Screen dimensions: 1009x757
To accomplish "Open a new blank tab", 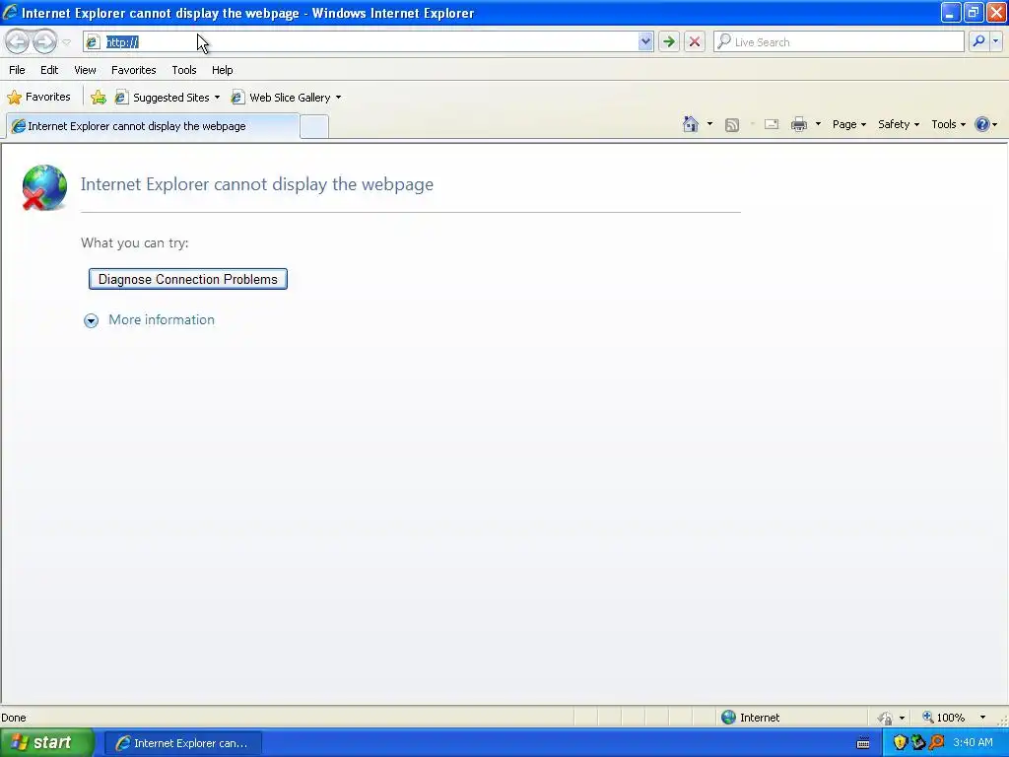I will point(314,126).
